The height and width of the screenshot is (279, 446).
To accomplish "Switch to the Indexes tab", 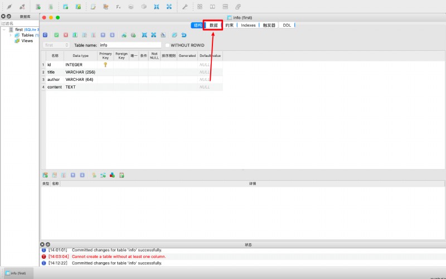I will pos(248,25).
